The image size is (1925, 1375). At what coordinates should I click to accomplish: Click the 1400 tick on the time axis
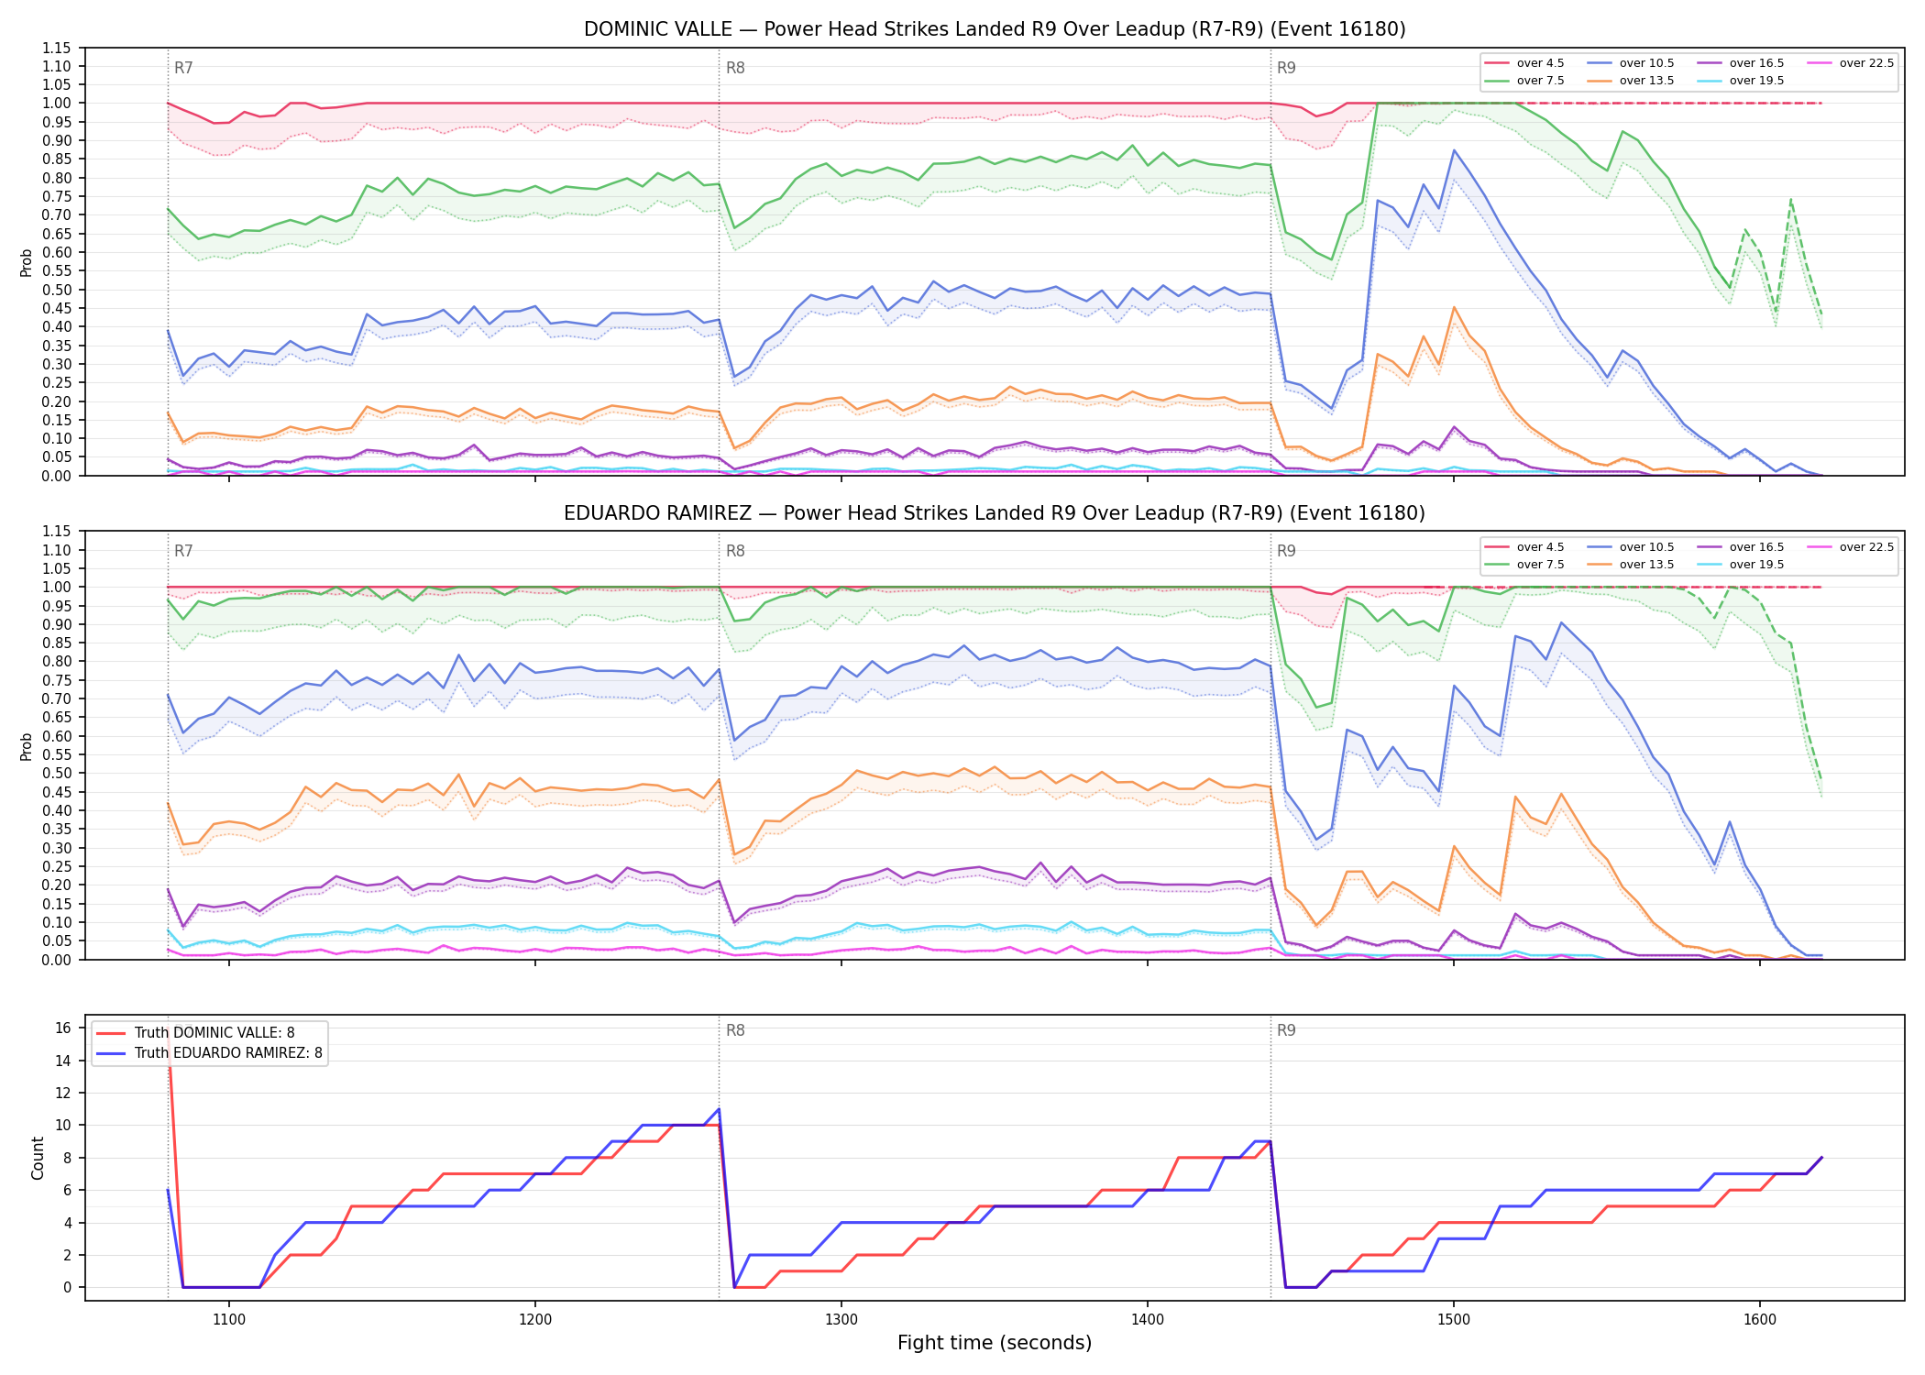tap(1148, 1320)
